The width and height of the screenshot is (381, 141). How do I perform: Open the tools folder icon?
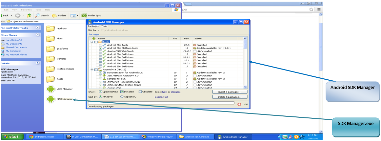pyautogui.click(x=50, y=79)
